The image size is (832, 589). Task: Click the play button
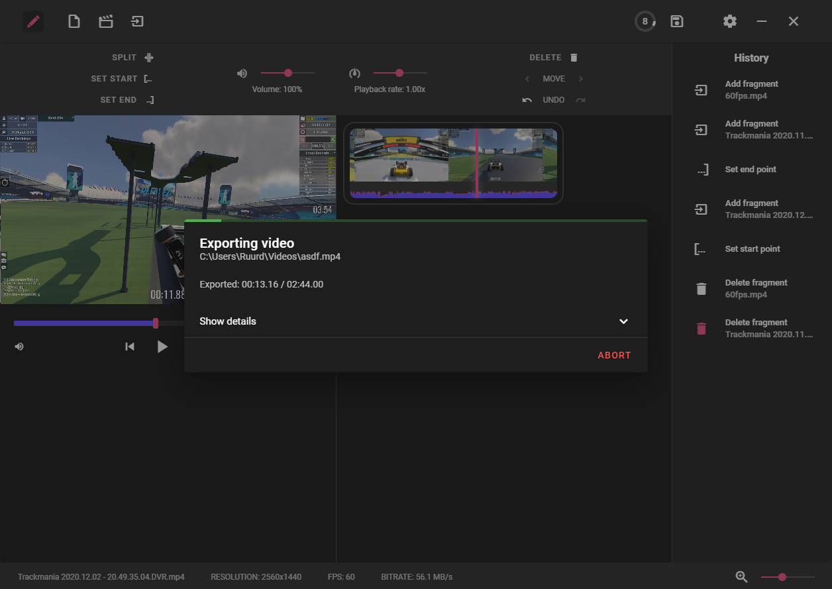[x=162, y=347]
